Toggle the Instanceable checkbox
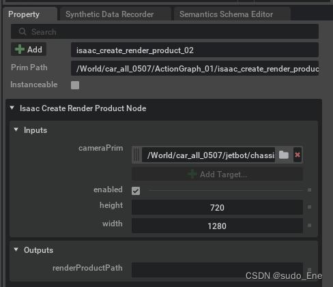Image resolution: width=333 pixels, height=287 pixels. click(75, 85)
